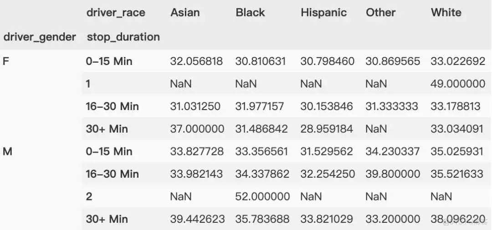Click the cell value 49.000000
492x230 pixels.
pyautogui.click(x=457, y=84)
